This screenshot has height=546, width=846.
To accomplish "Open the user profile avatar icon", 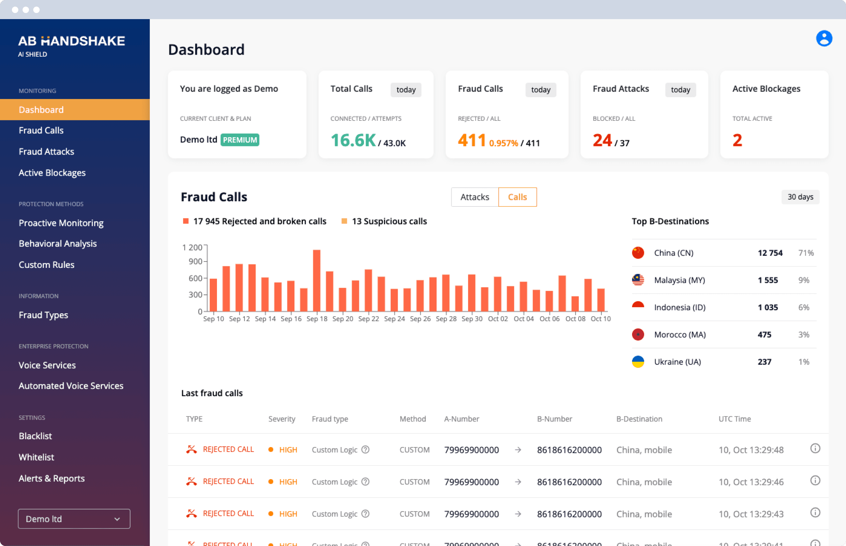I will [x=824, y=38].
